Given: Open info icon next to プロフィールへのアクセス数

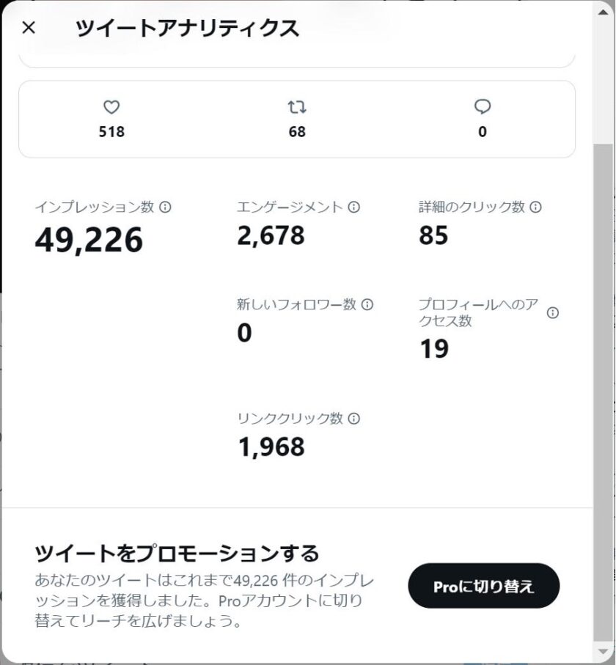Looking at the screenshot, I should coord(553,313).
